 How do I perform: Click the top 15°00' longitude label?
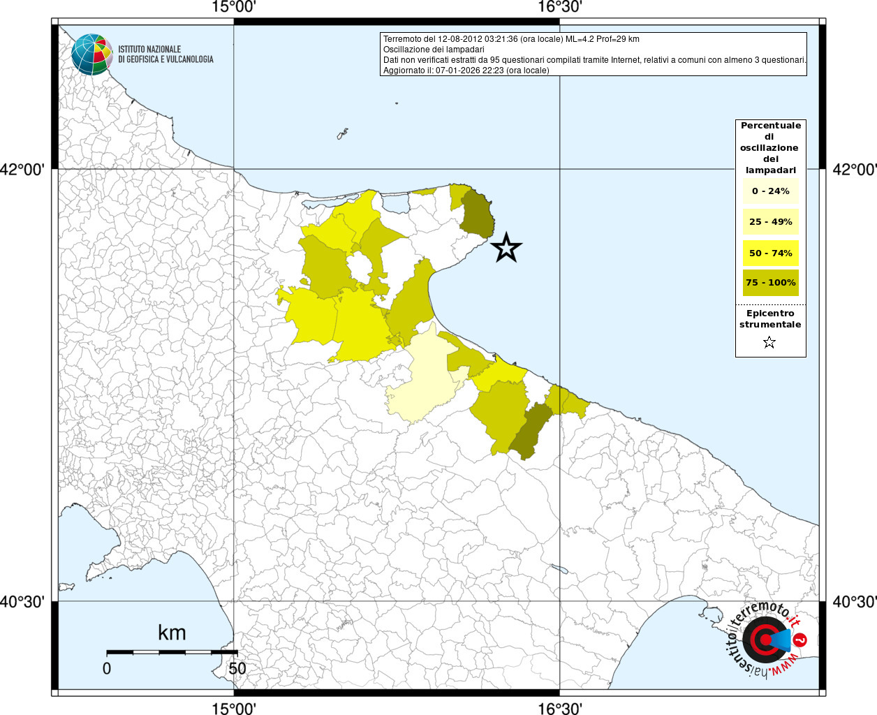pyautogui.click(x=234, y=8)
